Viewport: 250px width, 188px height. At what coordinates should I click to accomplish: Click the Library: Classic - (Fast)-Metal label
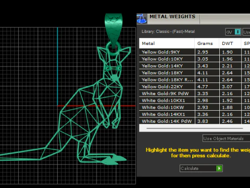168,31
